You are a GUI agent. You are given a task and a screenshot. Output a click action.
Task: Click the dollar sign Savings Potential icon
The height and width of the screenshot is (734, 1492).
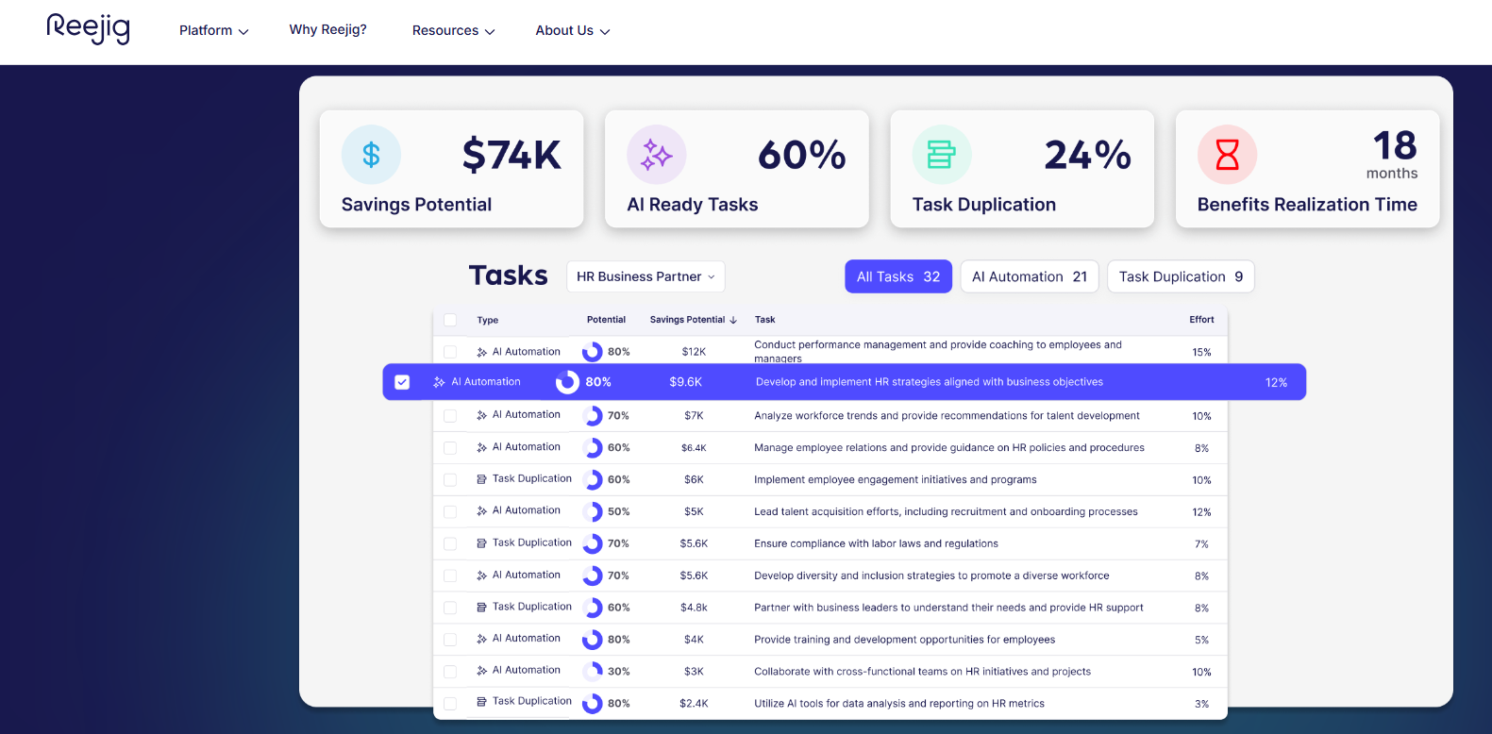(x=371, y=155)
